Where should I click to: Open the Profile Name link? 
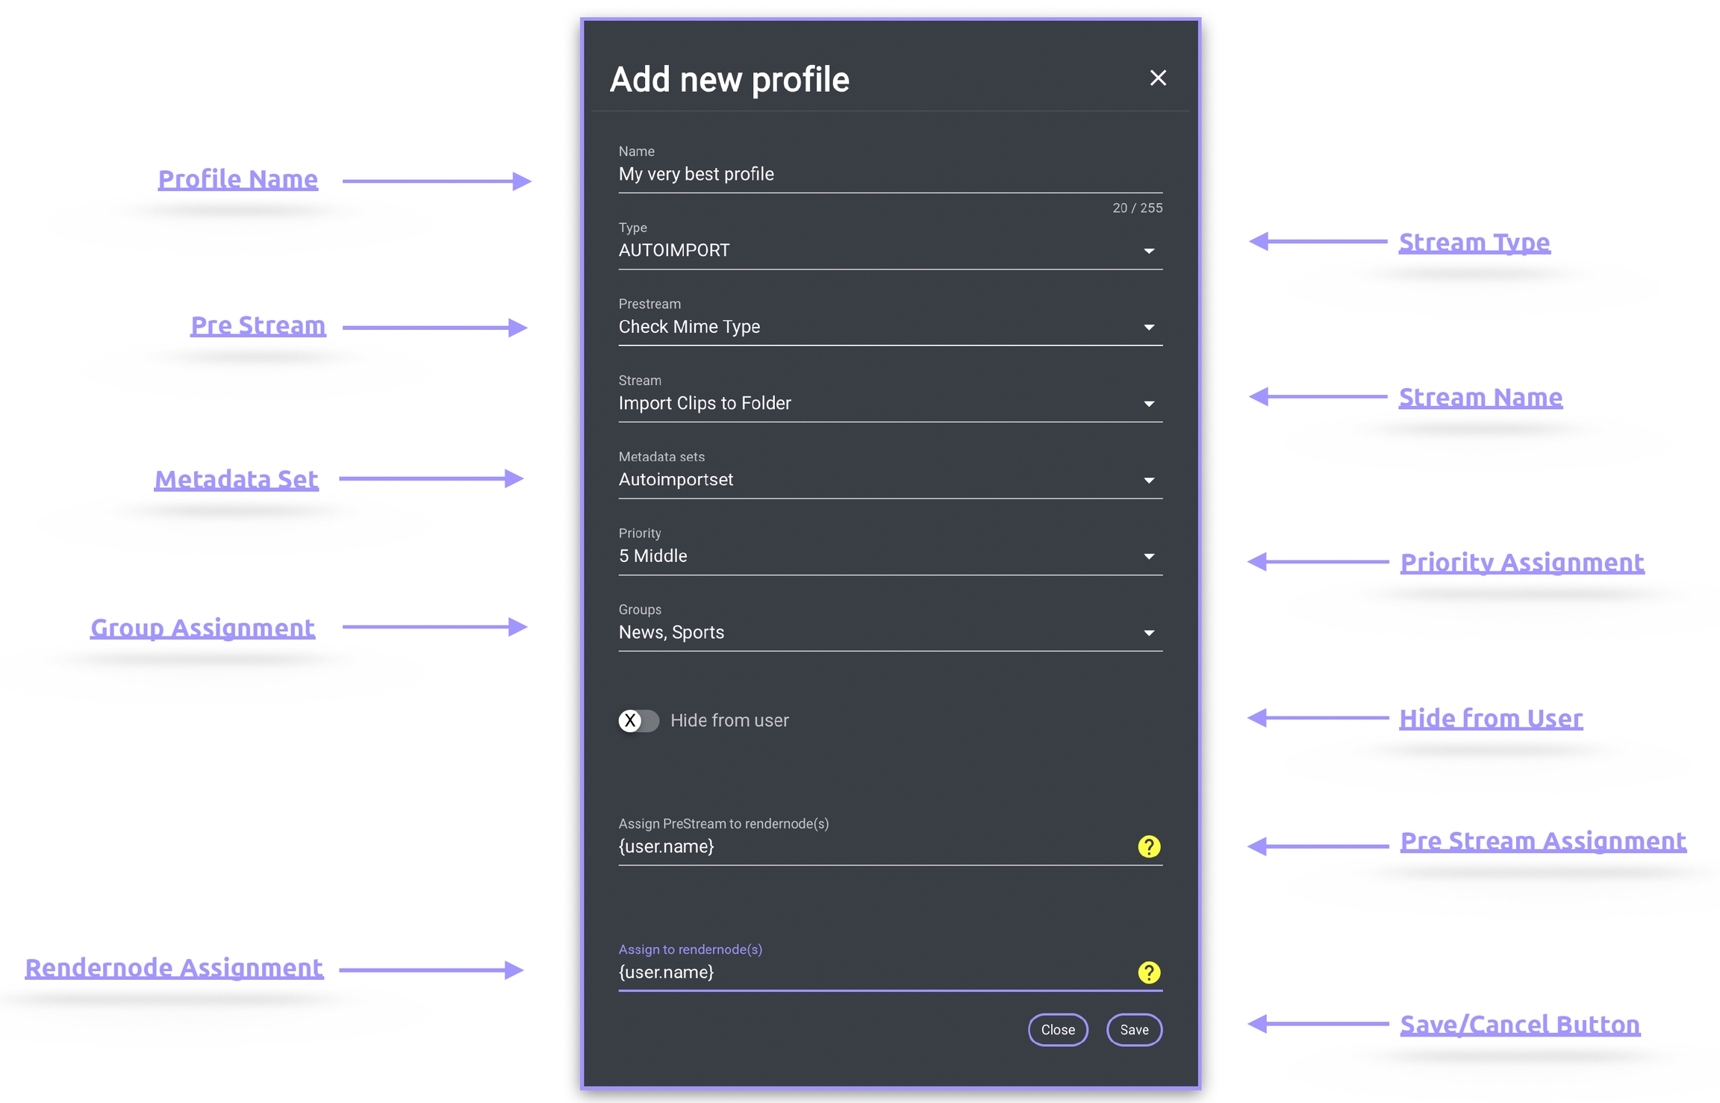(237, 179)
